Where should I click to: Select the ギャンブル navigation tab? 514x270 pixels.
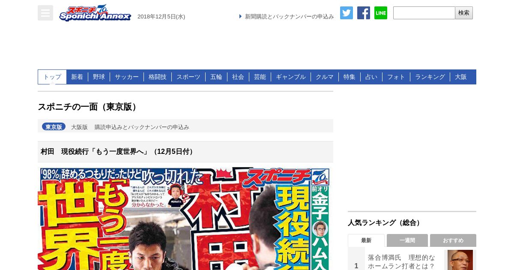point(291,77)
